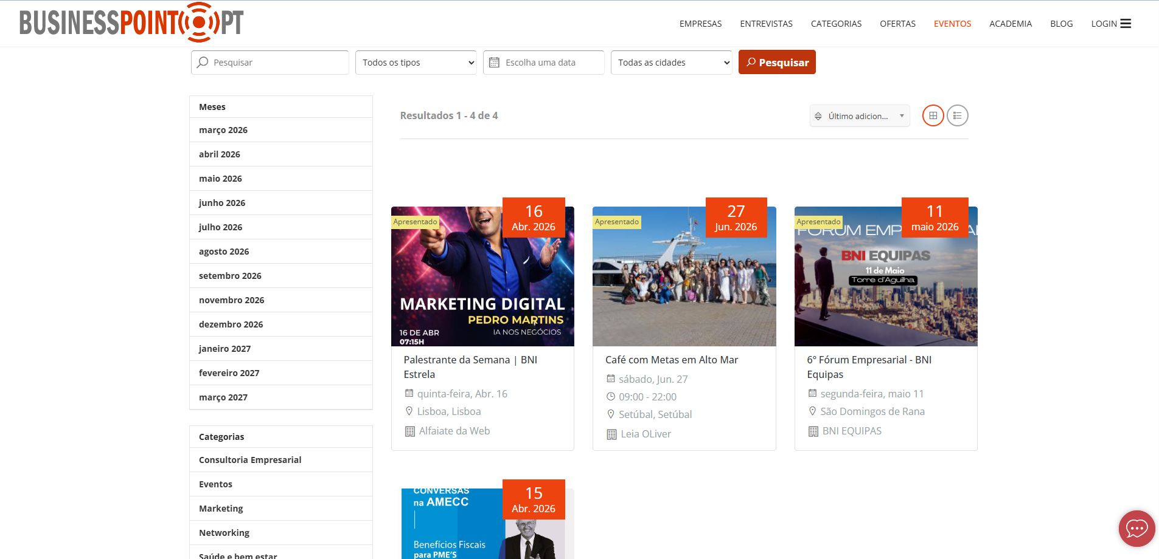Open the hamburger menu icon
Image resolution: width=1159 pixels, height=559 pixels.
pos(1126,24)
